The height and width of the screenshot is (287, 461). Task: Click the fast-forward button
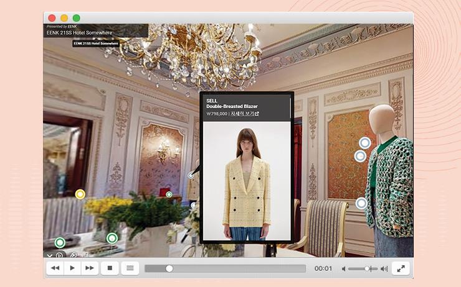(x=90, y=268)
